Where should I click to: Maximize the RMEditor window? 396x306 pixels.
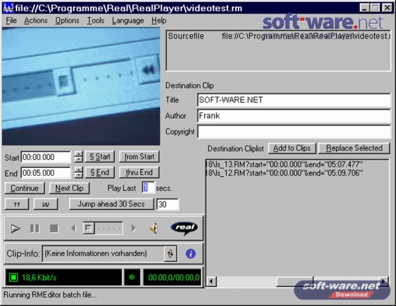[x=375, y=8]
